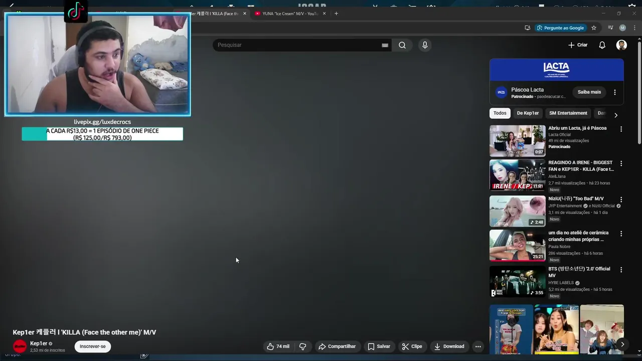Save the video with Salvar

pyautogui.click(x=379, y=346)
